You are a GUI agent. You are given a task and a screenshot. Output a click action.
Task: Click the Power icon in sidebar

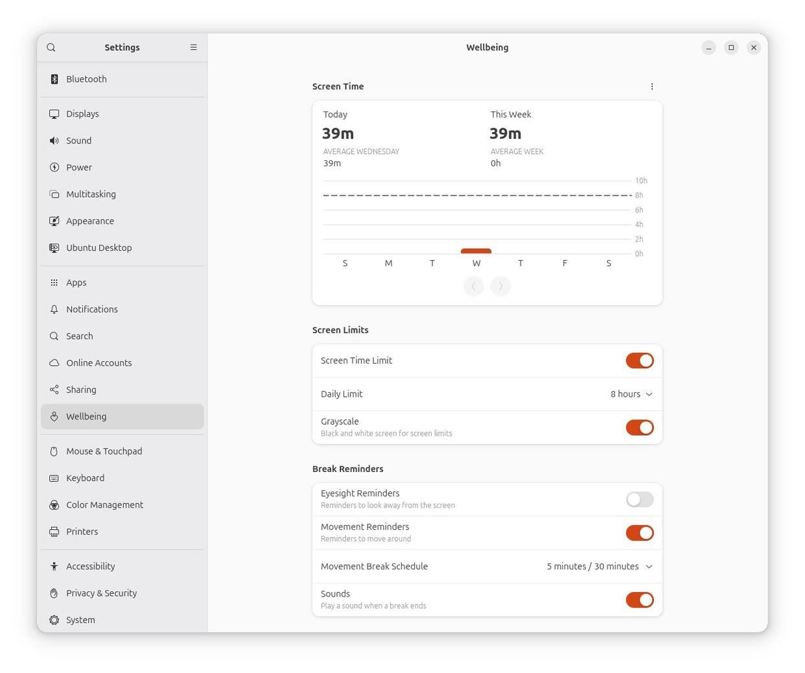(x=54, y=167)
